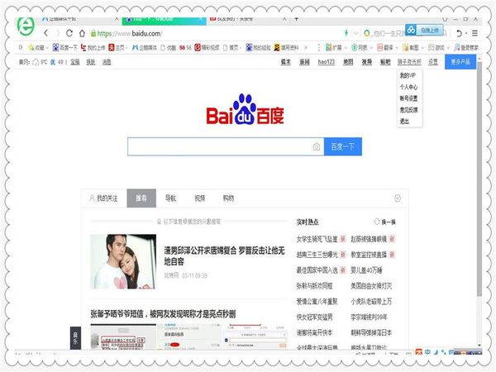Click the Baidu search input field

pos(217,146)
